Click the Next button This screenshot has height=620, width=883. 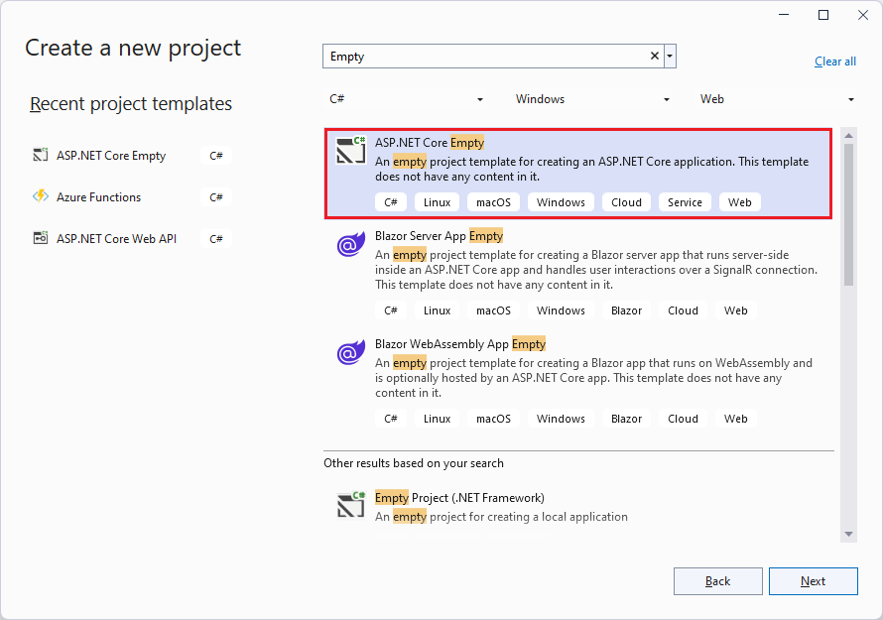click(813, 581)
